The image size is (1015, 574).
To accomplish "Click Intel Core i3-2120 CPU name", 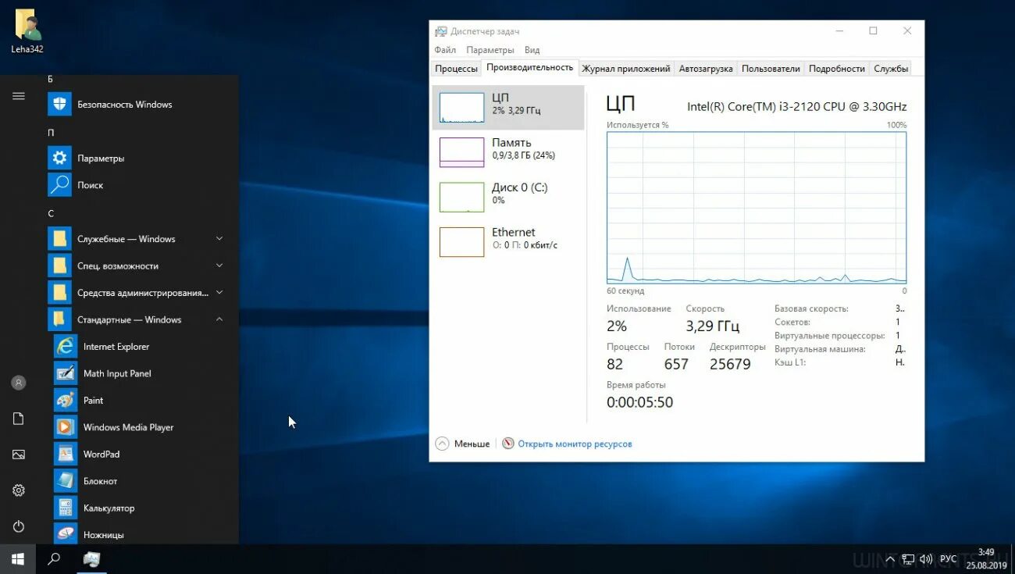I will coord(797,106).
